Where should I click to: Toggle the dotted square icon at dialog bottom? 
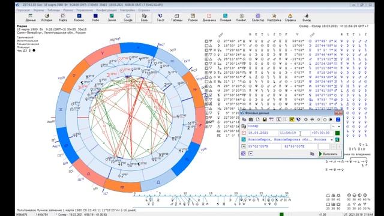tap(251, 154)
